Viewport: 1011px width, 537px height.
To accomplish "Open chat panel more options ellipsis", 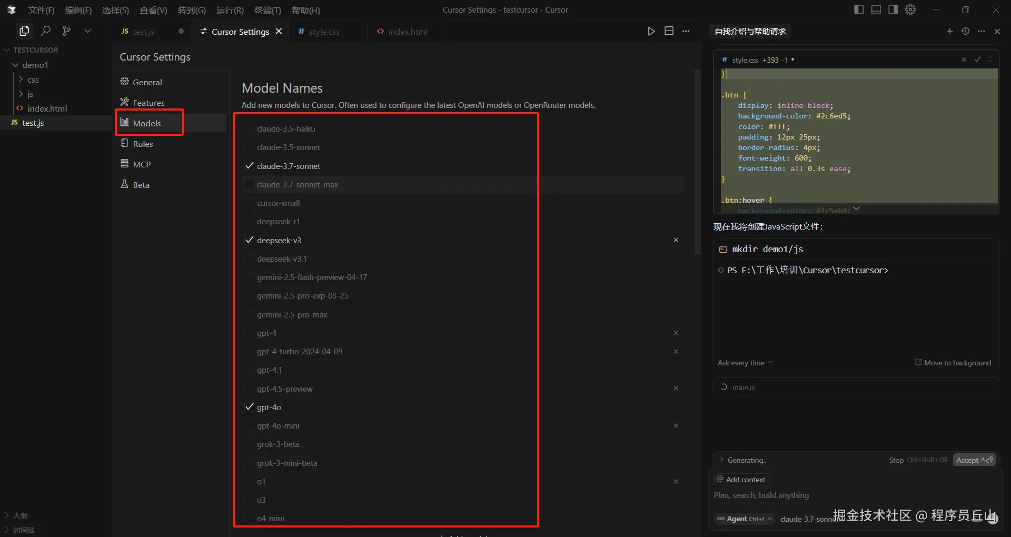I will pos(981,31).
